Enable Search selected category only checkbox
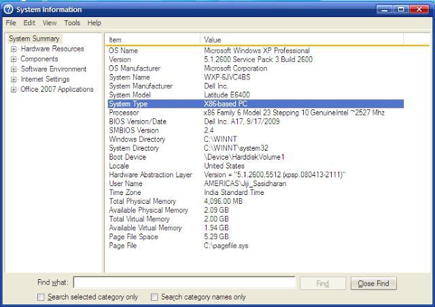 click(41, 297)
